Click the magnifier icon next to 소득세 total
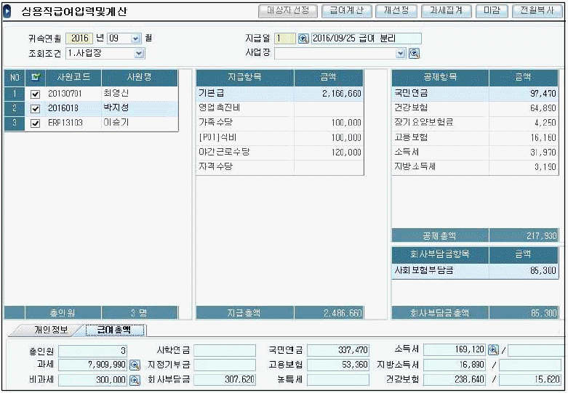 click(x=493, y=350)
